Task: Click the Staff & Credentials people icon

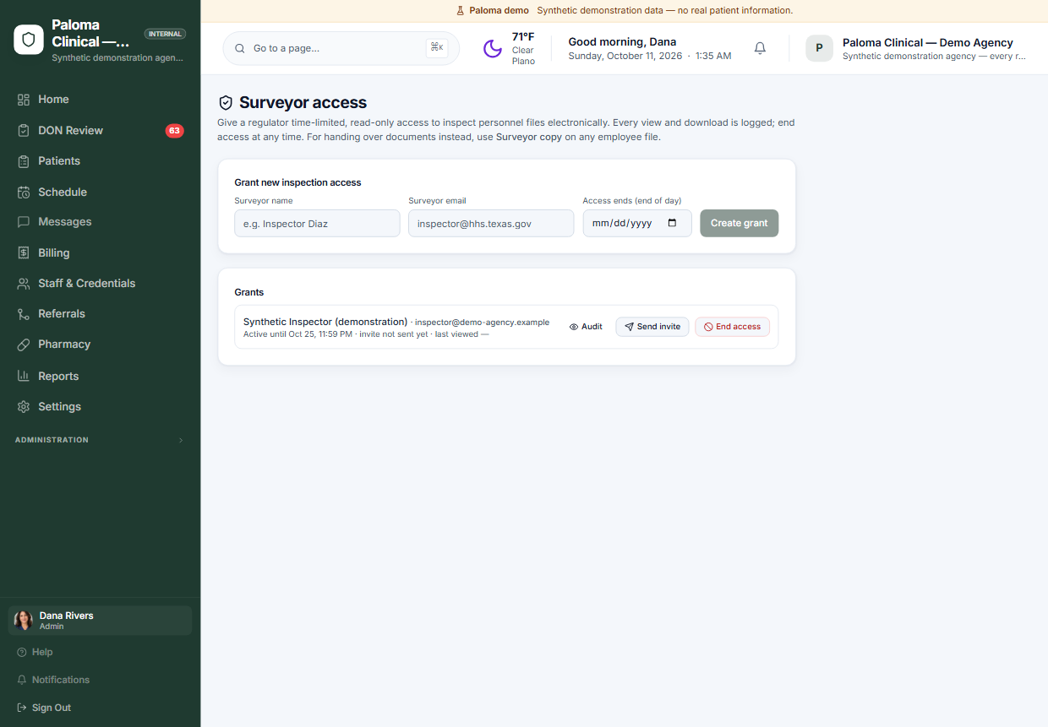Action: pos(24,284)
